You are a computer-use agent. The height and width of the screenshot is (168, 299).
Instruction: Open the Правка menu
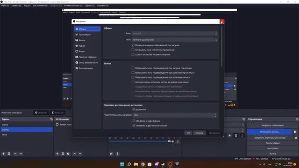(x=16, y=6)
